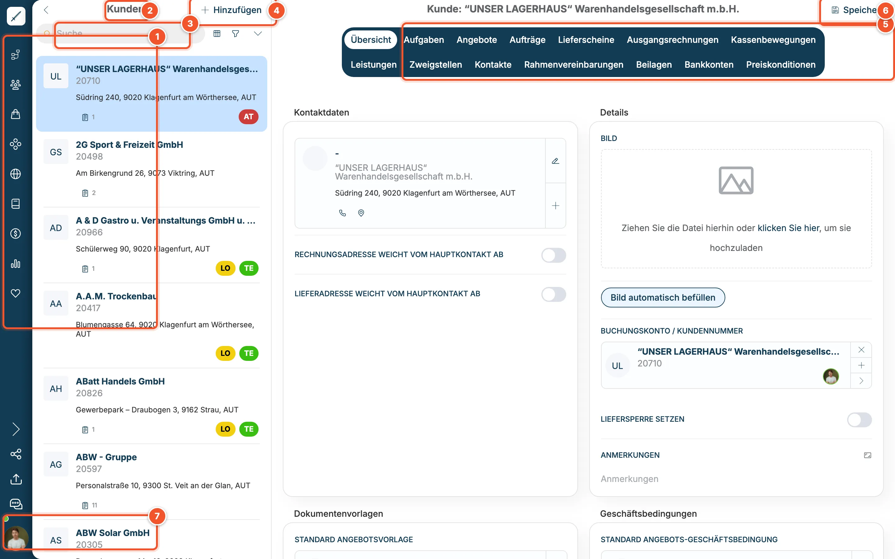Open the chat messages icon in sidebar
895x559 pixels.
(x=16, y=504)
